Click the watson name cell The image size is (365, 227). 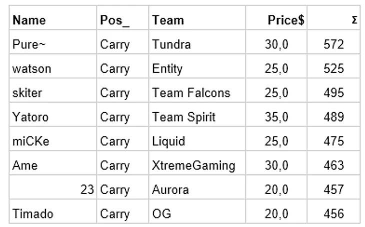coord(53,66)
